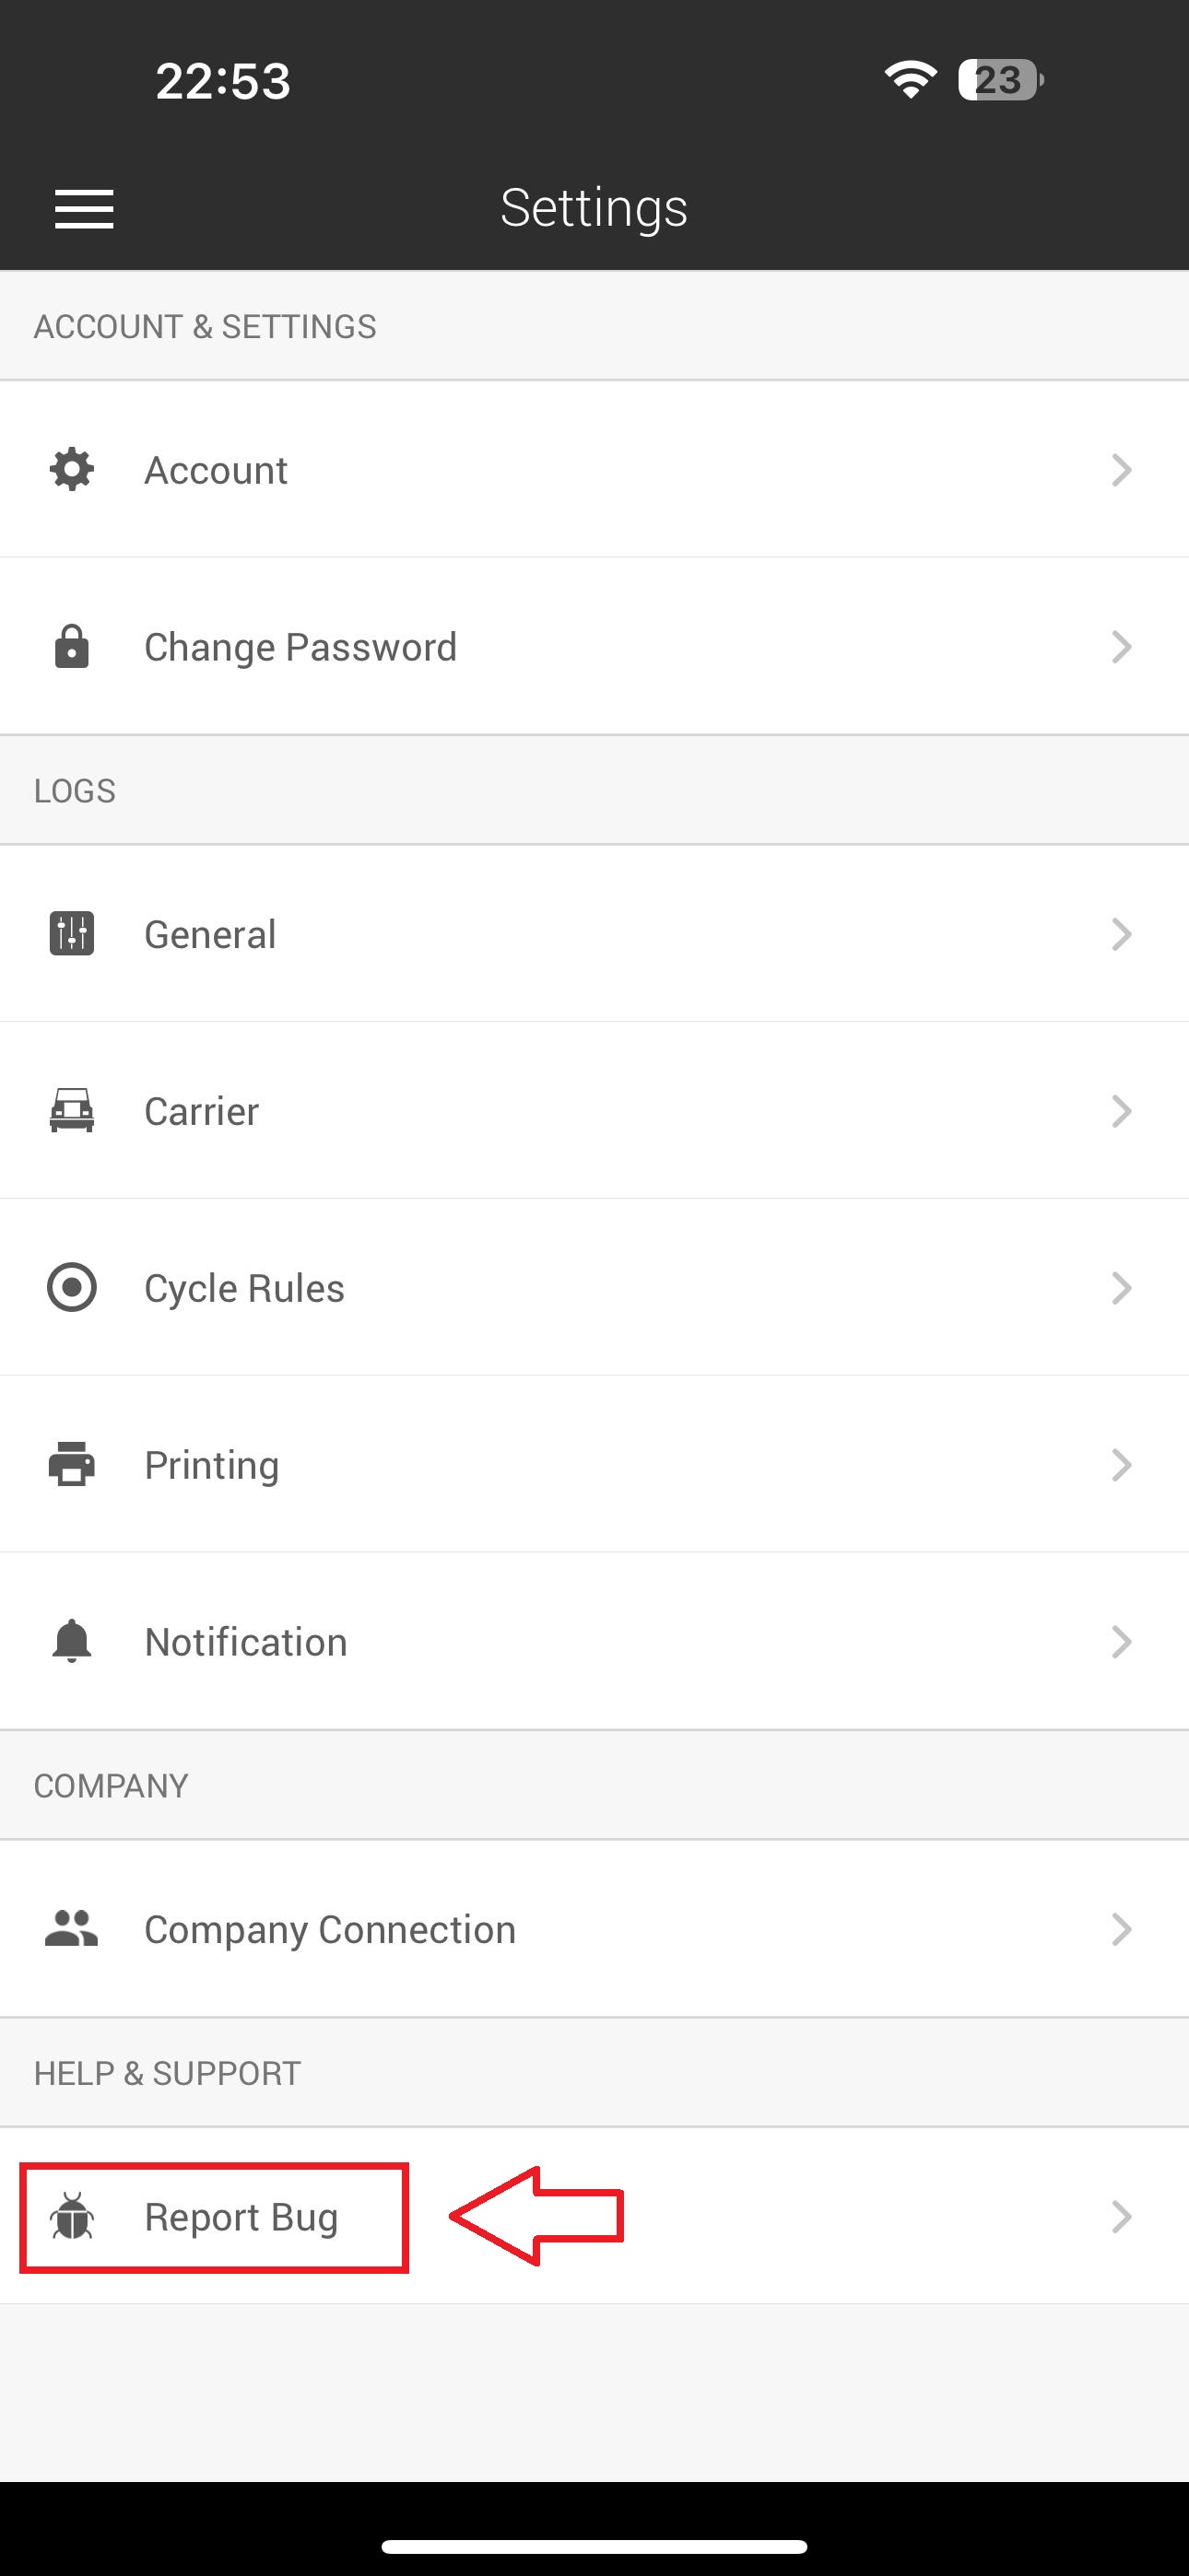Tap the Cycle Rules circle icon
Viewport: 1189px width, 2576px height.
tap(72, 1288)
